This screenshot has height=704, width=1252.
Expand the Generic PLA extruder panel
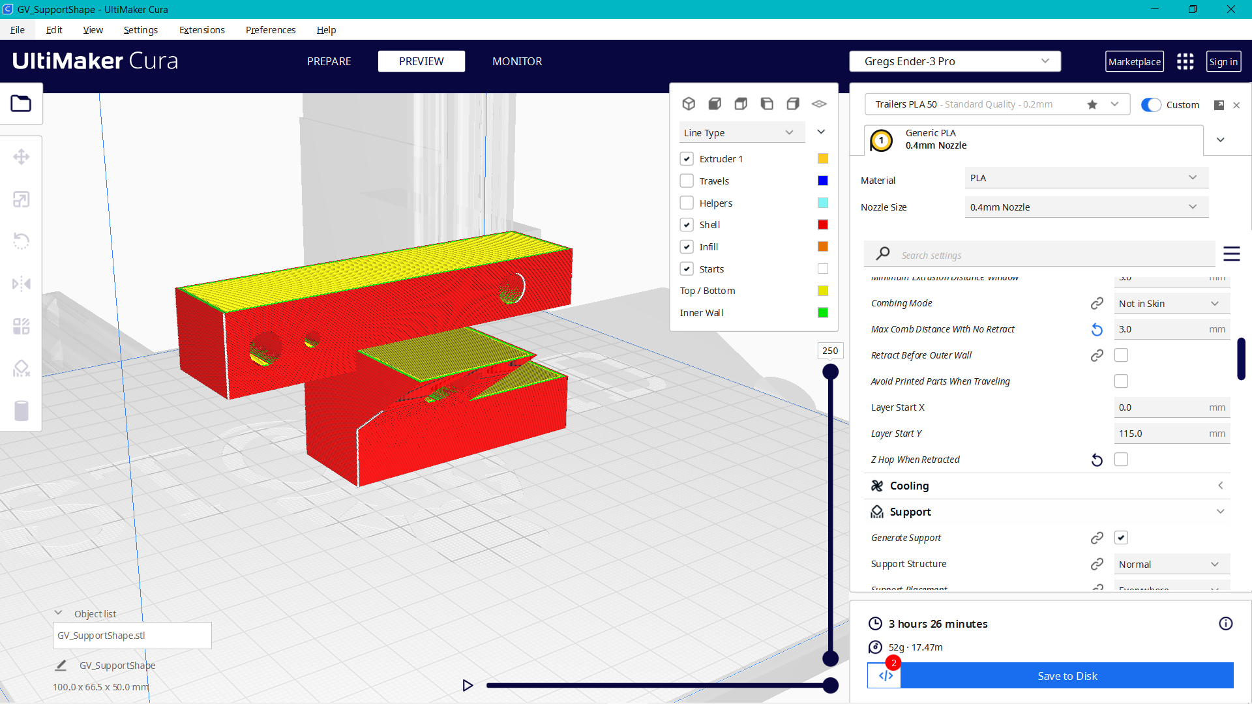coord(1221,139)
